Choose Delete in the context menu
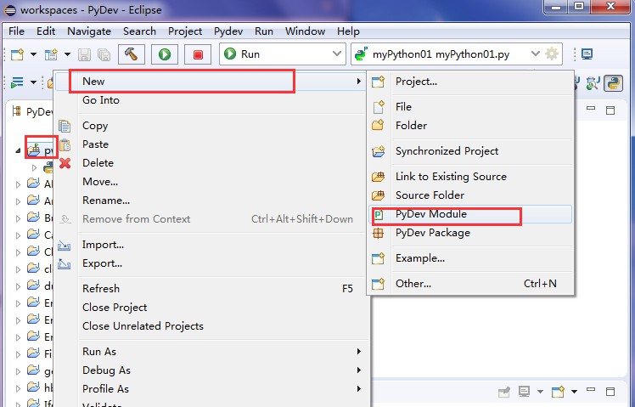The width and height of the screenshot is (635, 407). coord(211,163)
